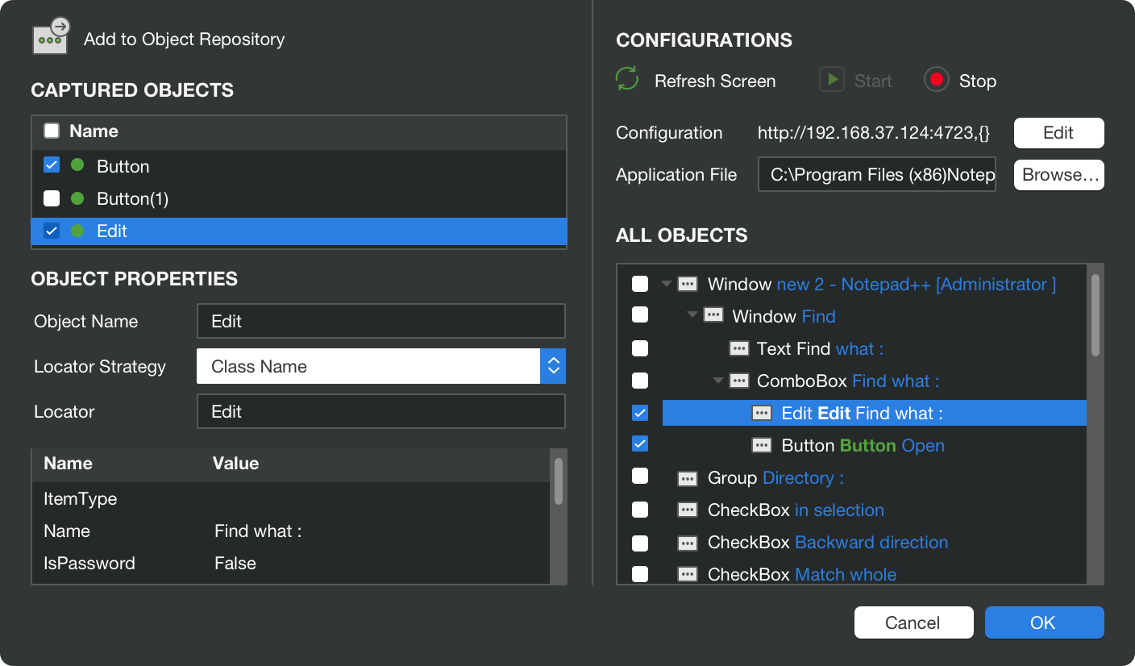Toggle the select-all Name header checkbox

[52, 131]
